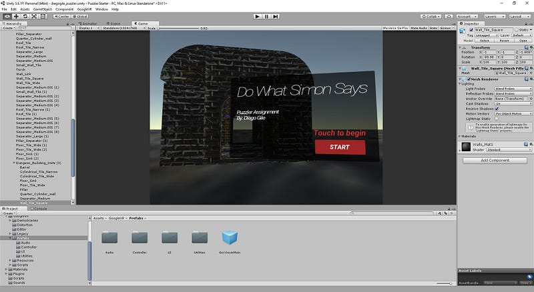The image size is (534, 292).
Task: Click the Model Open button
Action: [523, 41]
